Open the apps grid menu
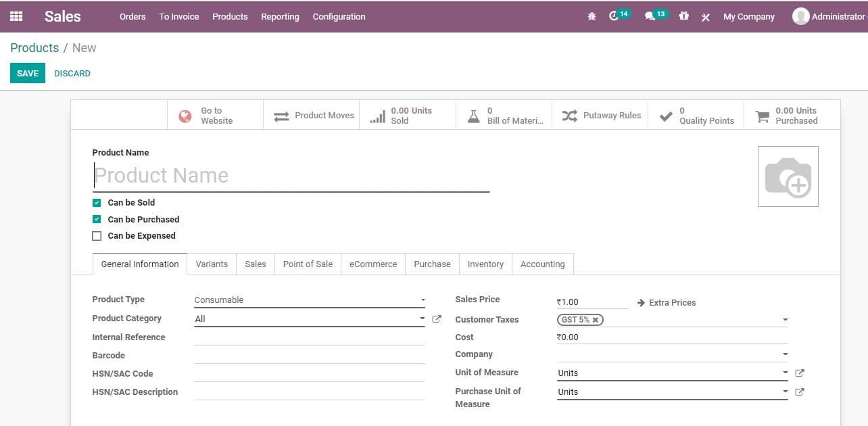 click(x=16, y=16)
